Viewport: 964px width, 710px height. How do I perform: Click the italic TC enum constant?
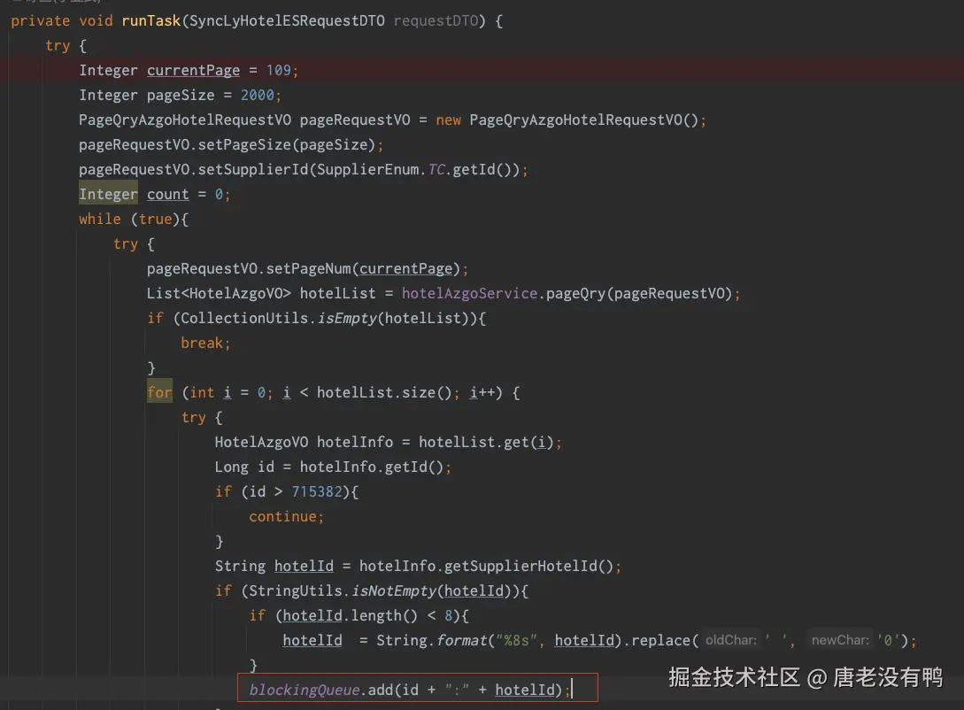click(x=436, y=170)
